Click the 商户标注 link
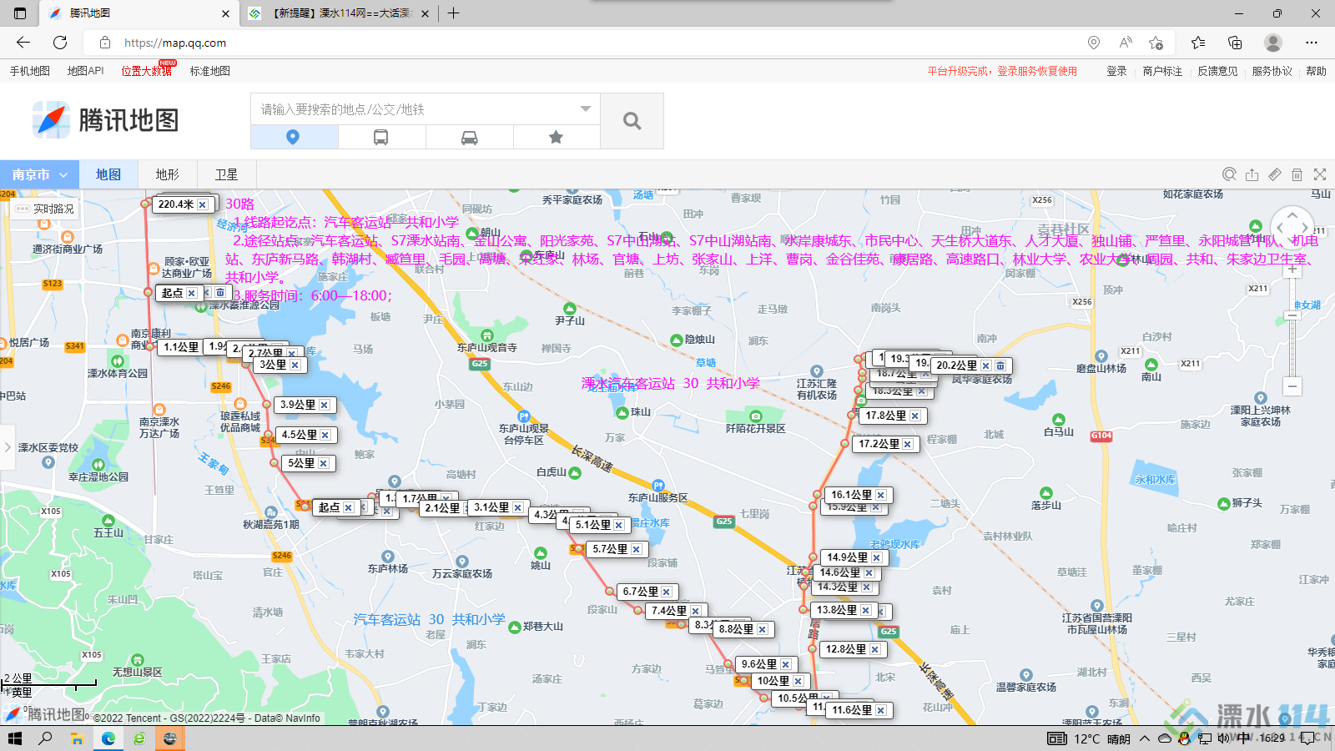1335x751 pixels. tap(1162, 71)
